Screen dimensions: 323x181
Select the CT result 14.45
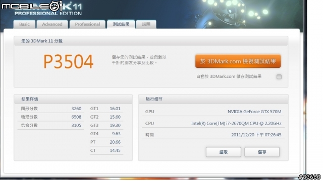tap(115, 150)
